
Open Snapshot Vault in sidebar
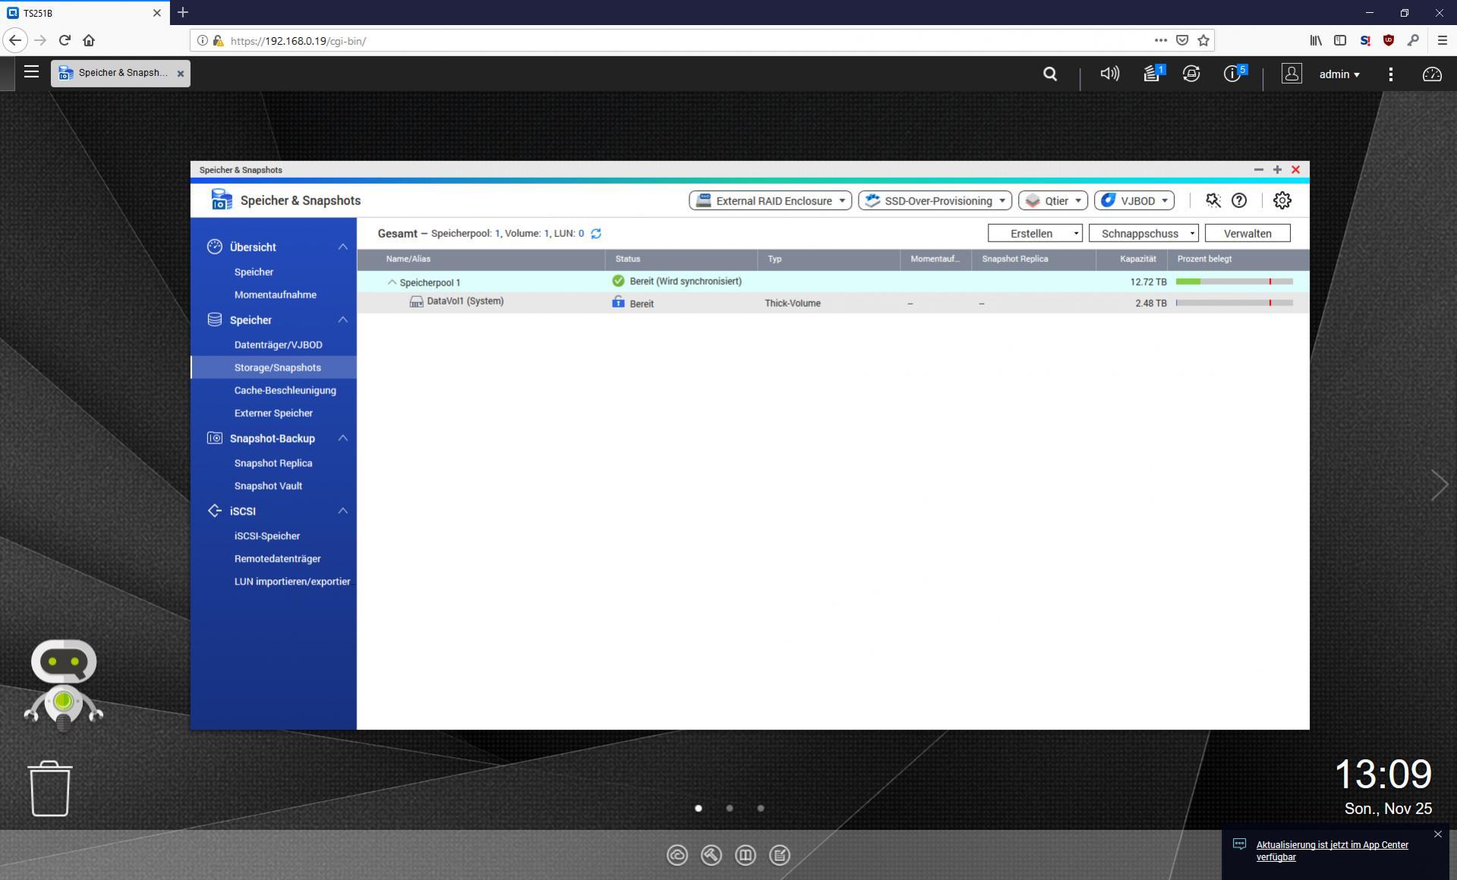pyautogui.click(x=268, y=486)
